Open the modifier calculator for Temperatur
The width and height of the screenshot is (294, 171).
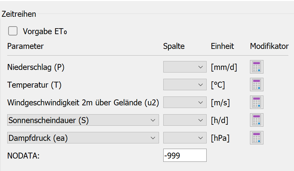point(257,85)
